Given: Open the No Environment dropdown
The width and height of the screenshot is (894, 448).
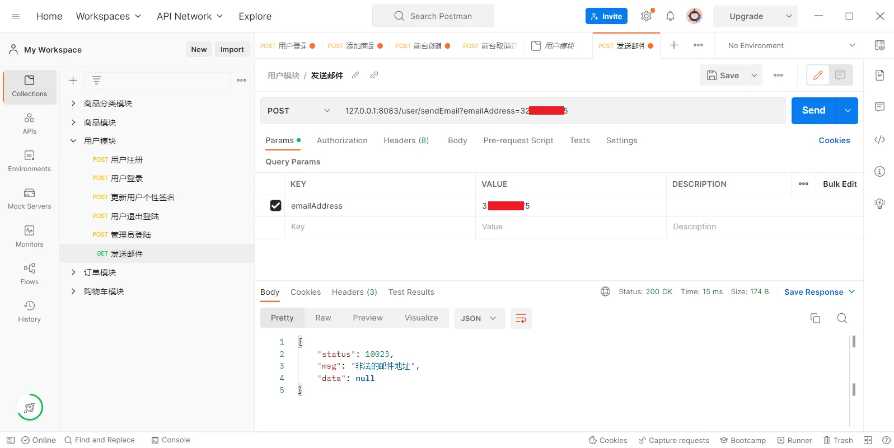Looking at the screenshot, I should [790, 45].
